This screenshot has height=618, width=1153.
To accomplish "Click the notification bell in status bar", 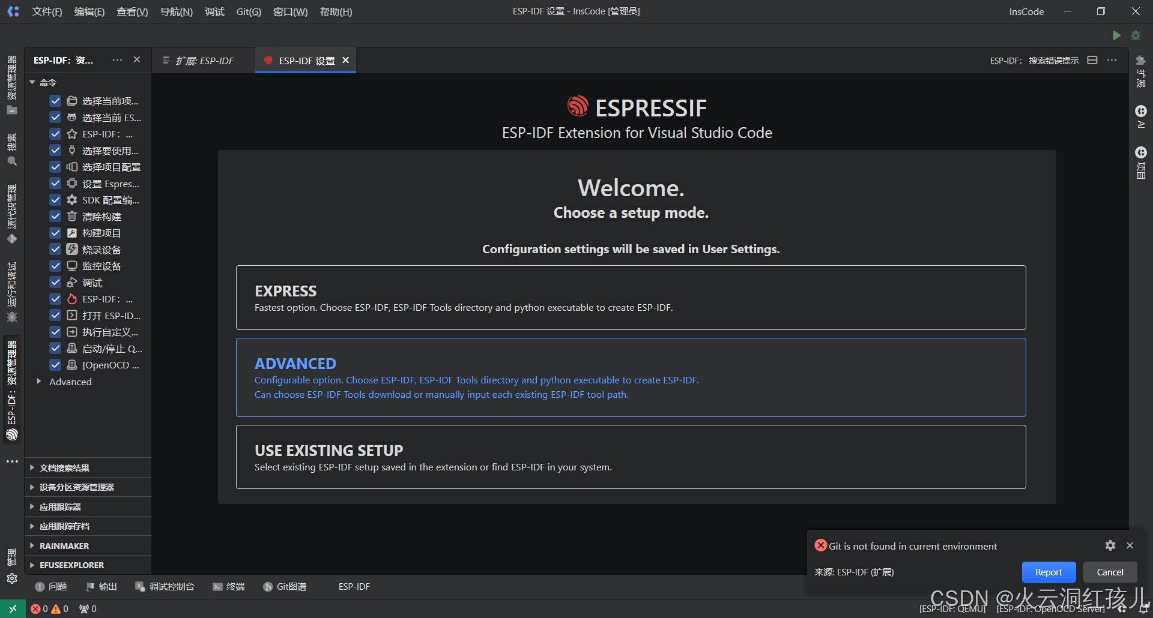I will tap(1143, 608).
